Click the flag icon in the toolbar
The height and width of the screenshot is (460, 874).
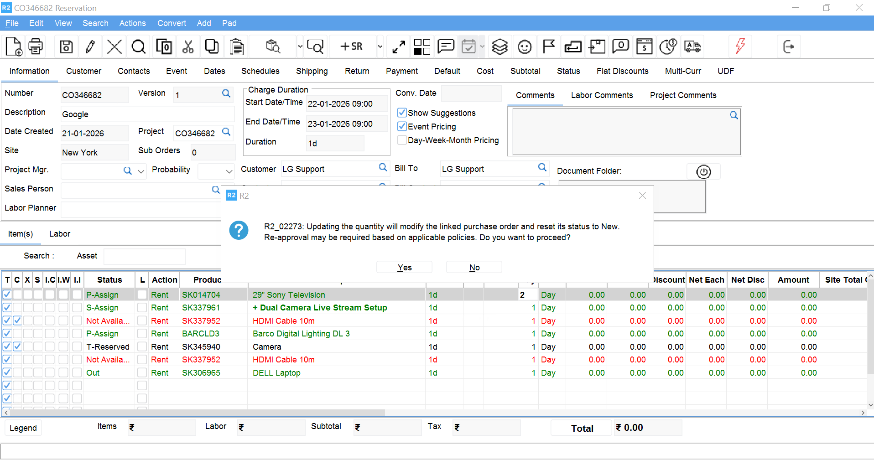[548, 47]
